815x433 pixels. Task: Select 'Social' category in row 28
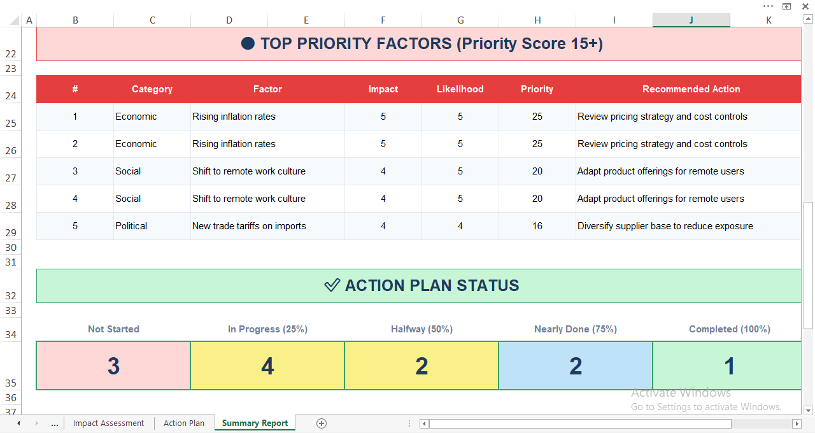click(x=152, y=199)
